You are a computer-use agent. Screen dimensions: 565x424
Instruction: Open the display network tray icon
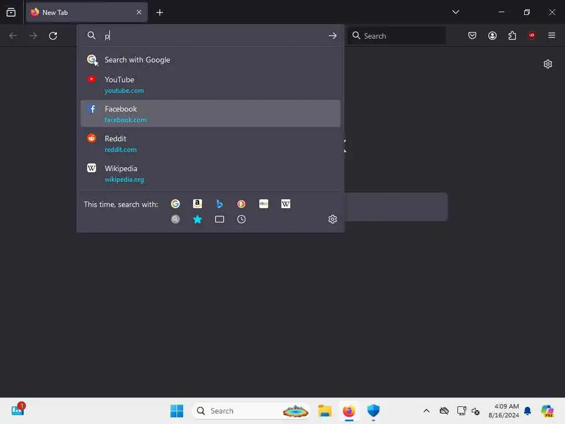tap(461, 411)
